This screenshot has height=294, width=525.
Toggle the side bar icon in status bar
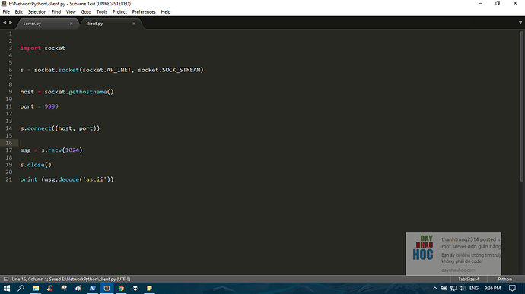(6, 279)
